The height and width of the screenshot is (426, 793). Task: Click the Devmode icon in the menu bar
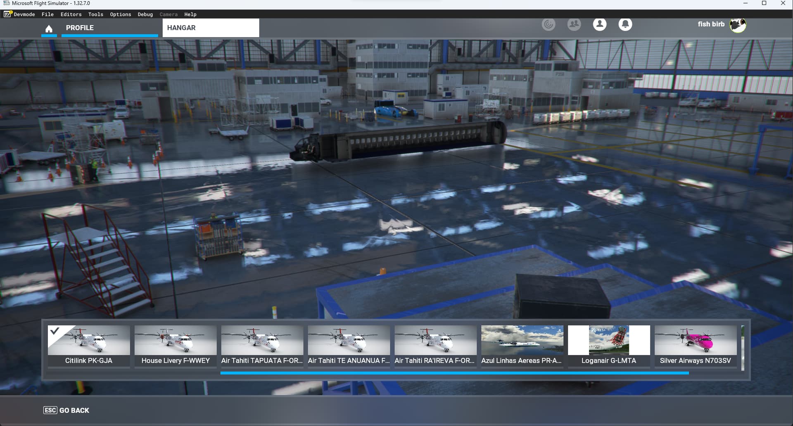[x=7, y=14]
